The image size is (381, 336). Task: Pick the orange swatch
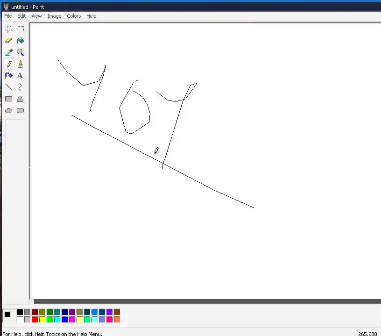point(117,319)
